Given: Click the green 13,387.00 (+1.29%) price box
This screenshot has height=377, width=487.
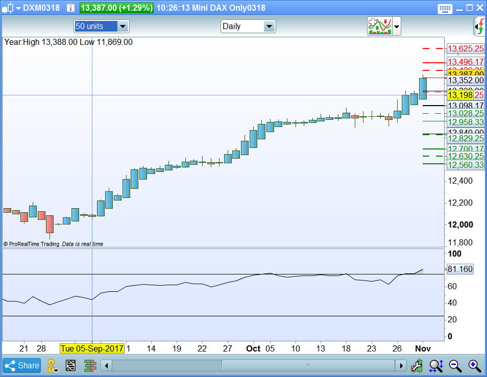Looking at the screenshot, I should pos(116,8).
